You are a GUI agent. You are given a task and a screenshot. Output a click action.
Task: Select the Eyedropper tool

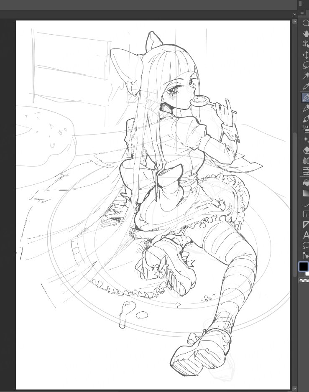[x=306, y=87]
